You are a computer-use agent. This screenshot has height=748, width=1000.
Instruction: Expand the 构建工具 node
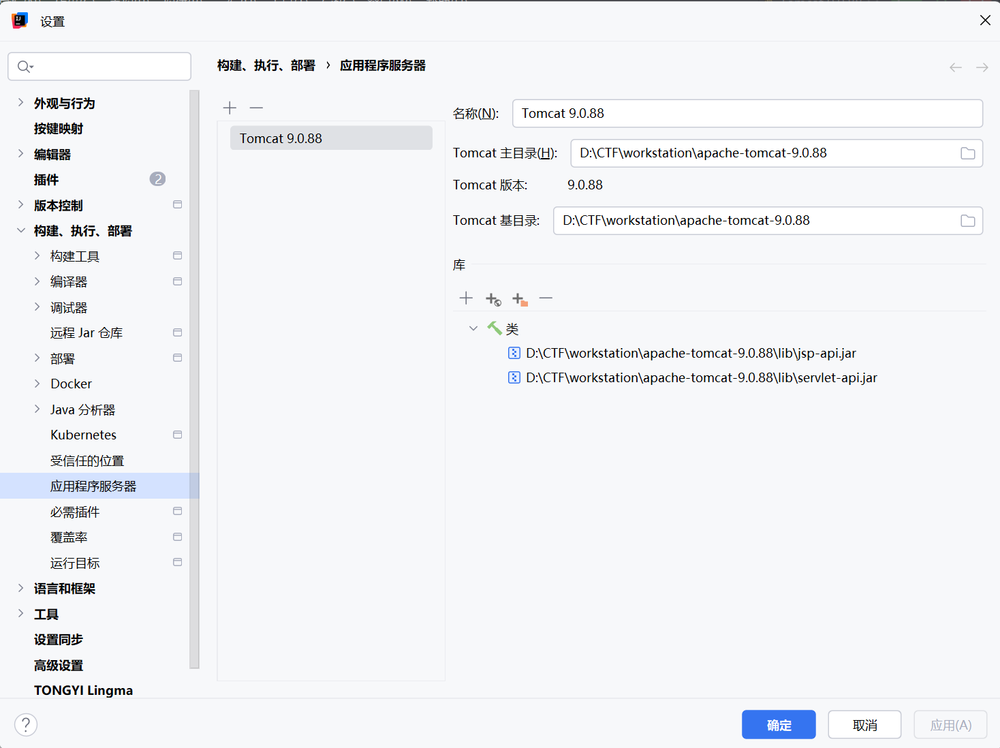(x=37, y=255)
